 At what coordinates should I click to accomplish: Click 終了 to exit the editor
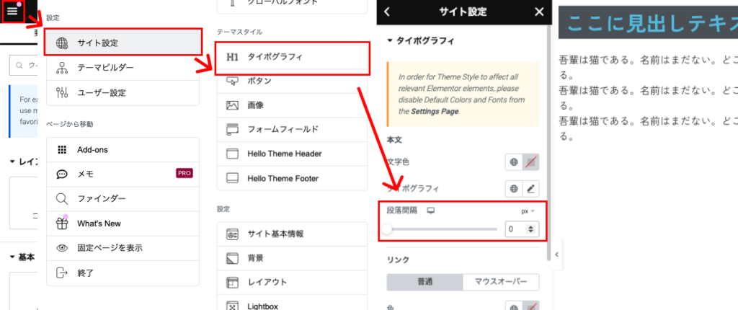click(85, 273)
